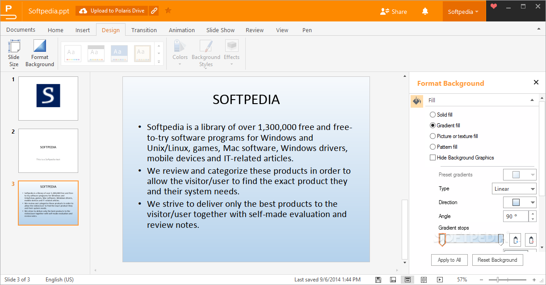This screenshot has height=285, width=546.
Task: Open the Review tab
Action: click(255, 30)
